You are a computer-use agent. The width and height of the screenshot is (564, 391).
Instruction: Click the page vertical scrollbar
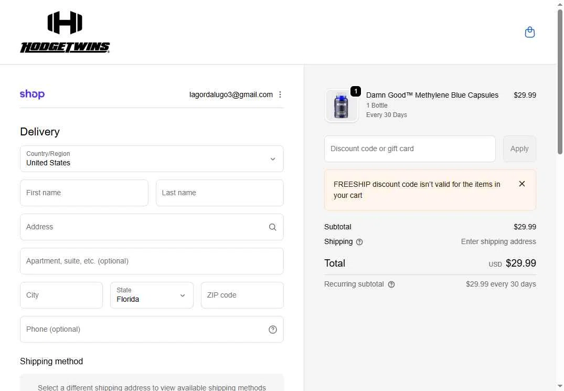click(x=560, y=82)
